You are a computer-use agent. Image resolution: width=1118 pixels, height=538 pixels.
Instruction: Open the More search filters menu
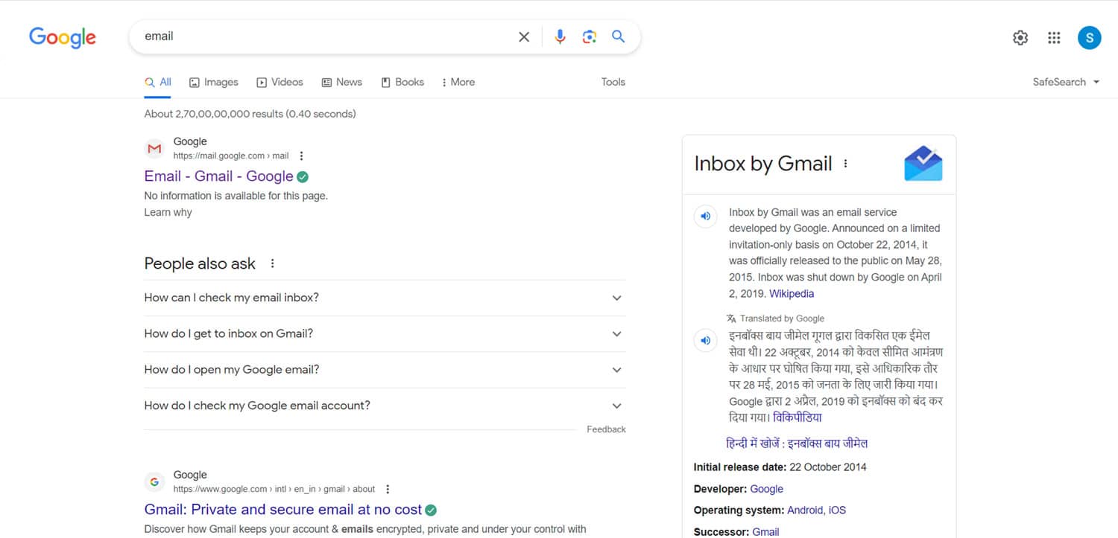pyautogui.click(x=458, y=83)
